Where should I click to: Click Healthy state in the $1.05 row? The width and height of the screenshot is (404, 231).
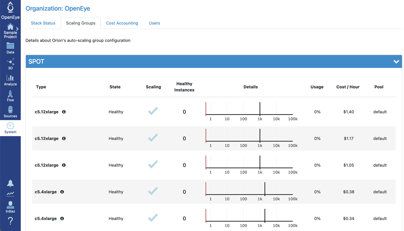point(116,165)
